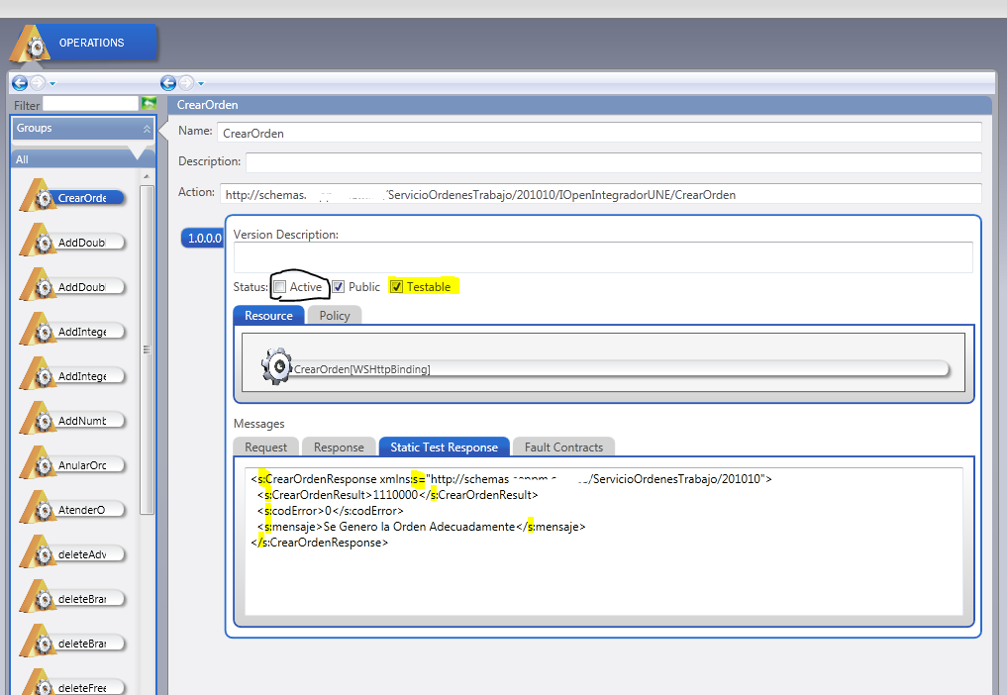This screenshot has width=1007, height=695.
Task: Enable the Active status checkbox
Action: point(279,287)
